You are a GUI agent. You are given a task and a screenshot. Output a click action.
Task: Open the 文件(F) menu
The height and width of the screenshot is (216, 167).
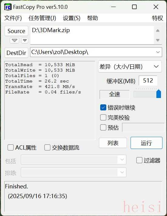13,18
